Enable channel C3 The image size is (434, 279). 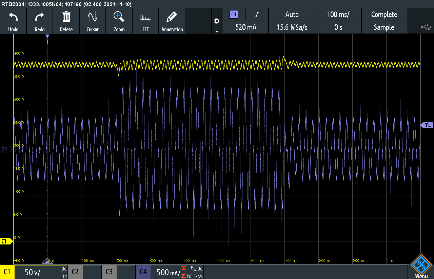109,272
